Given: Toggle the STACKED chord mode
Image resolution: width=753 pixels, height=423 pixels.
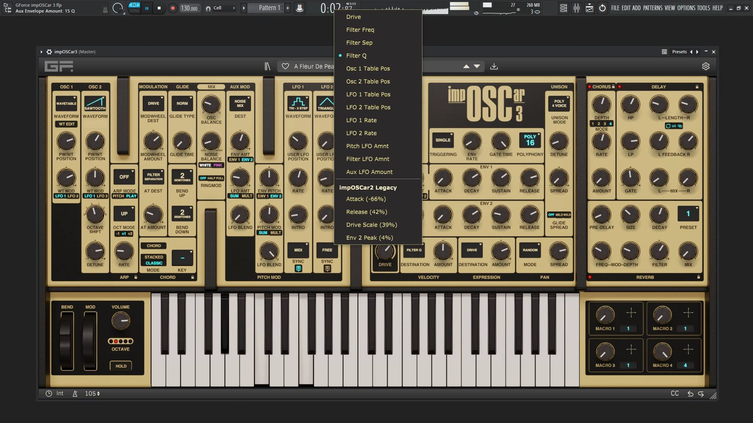Looking at the screenshot, I should [154, 257].
